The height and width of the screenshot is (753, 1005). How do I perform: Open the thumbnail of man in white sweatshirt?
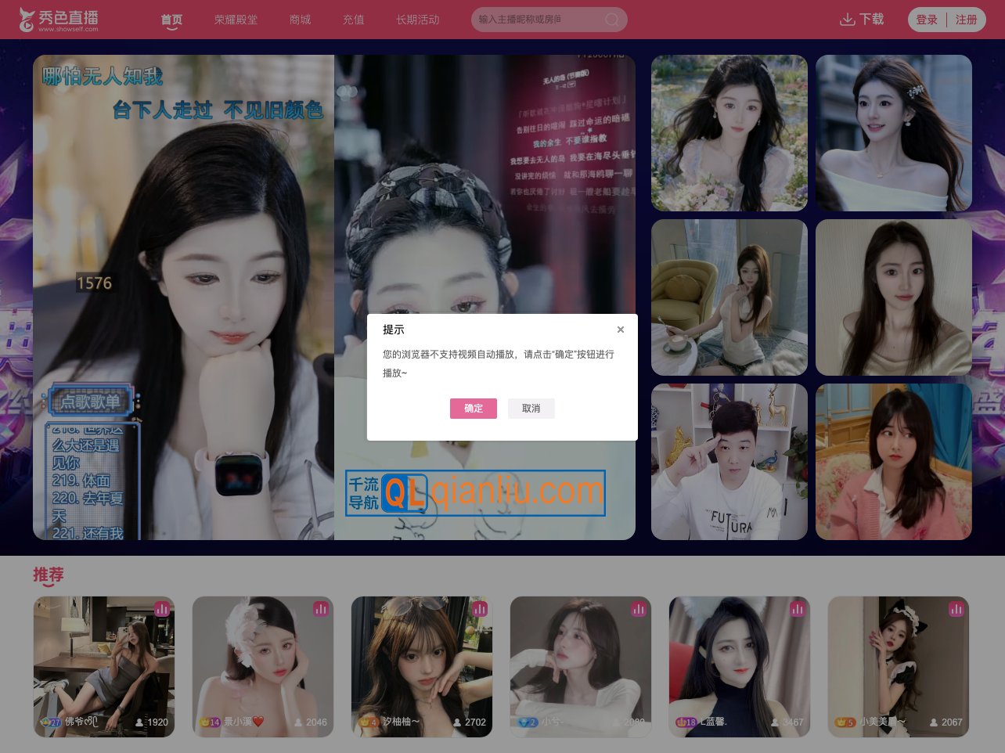729,462
